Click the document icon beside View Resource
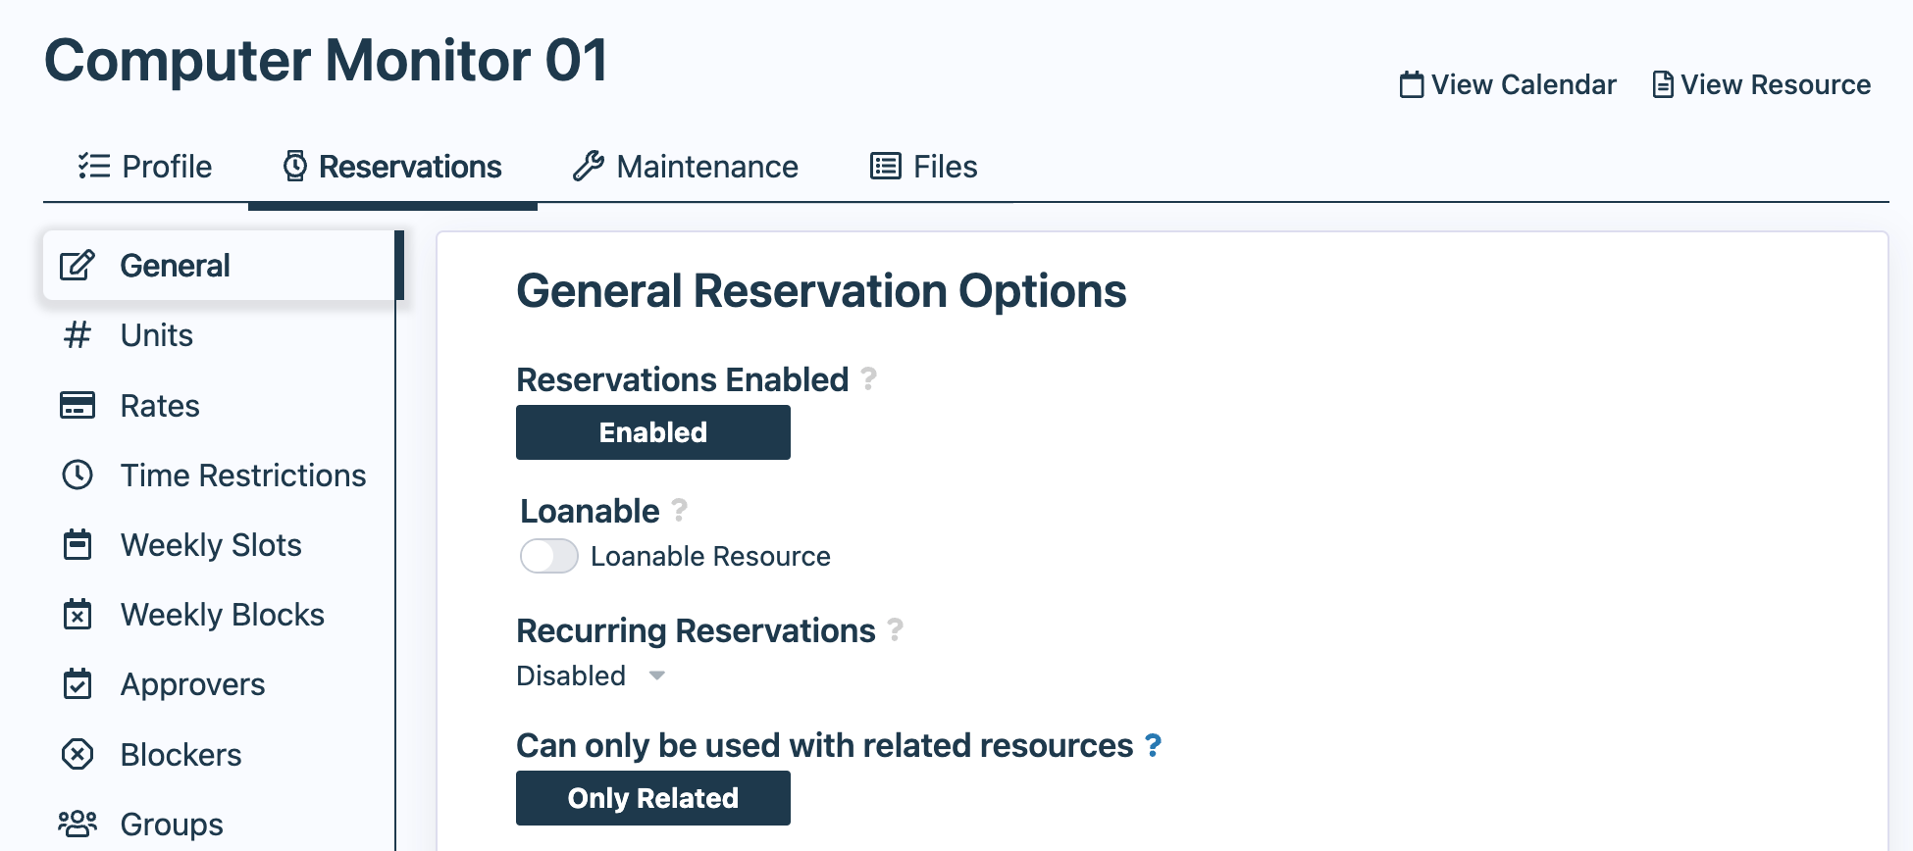Viewport: 1913px width, 851px height. (x=1662, y=85)
